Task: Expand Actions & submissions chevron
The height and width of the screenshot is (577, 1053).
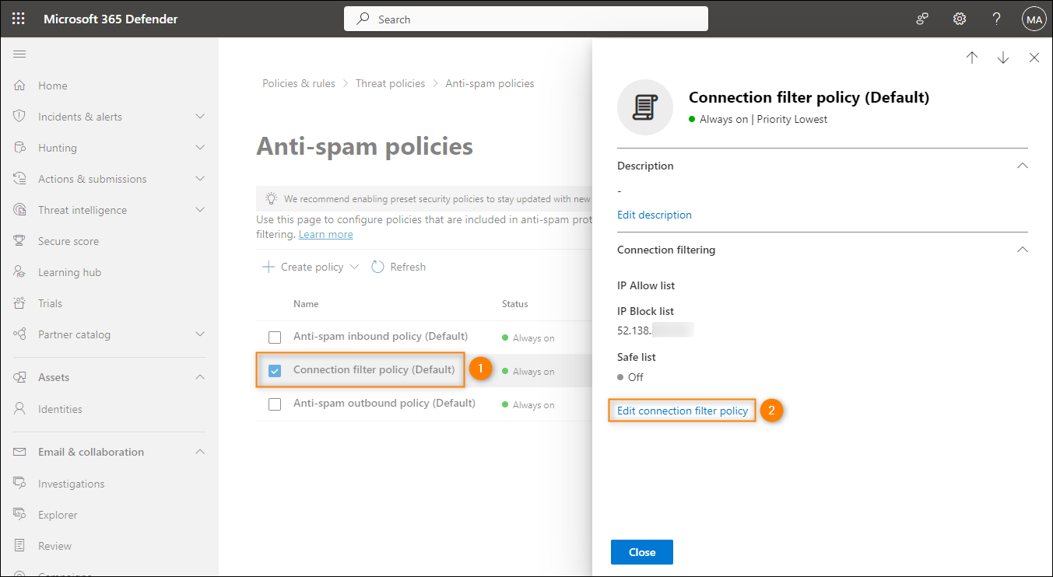Action: click(200, 179)
